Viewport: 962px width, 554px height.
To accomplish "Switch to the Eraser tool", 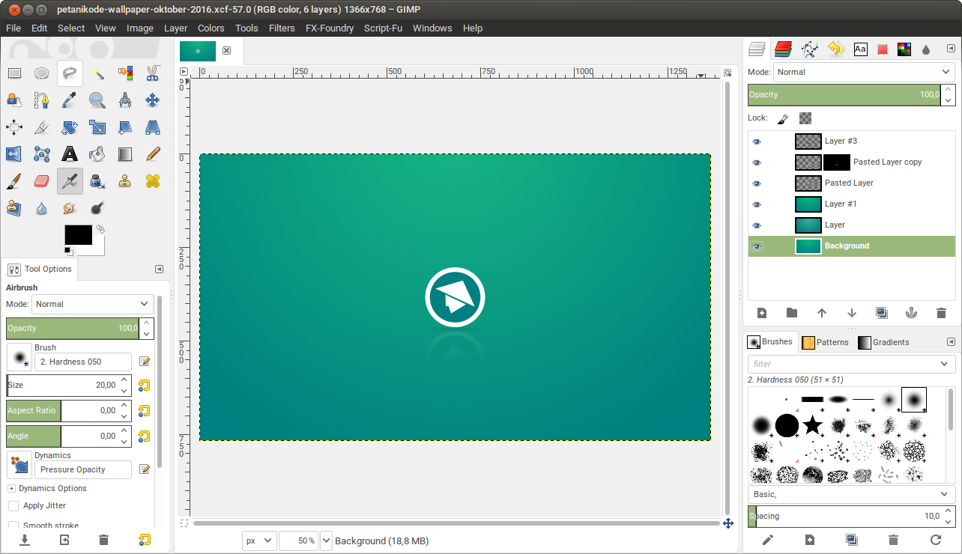I will (40, 181).
